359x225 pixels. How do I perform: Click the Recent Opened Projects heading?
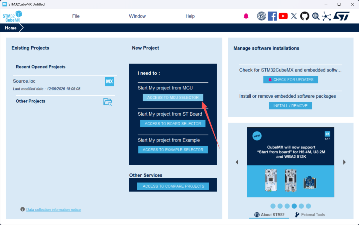41,67
